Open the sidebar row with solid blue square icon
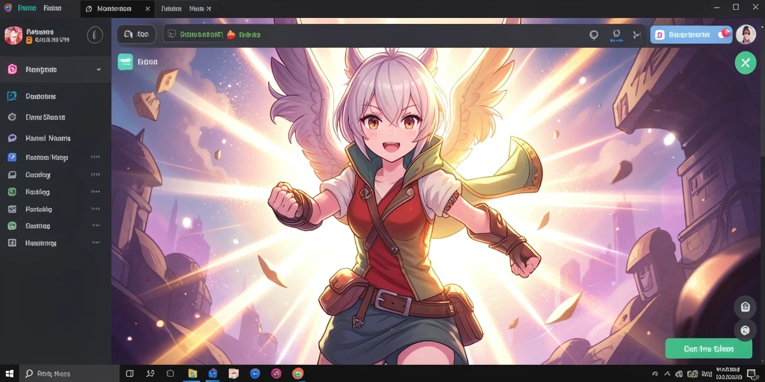Image resolution: width=765 pixels, height=382 pixels. pos(55,157)
